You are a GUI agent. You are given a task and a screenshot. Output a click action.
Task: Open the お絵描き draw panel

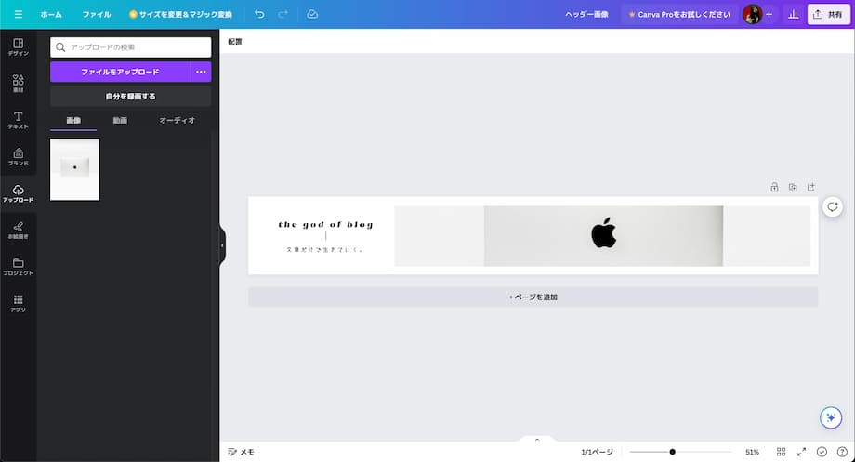[x=18, y=230]
